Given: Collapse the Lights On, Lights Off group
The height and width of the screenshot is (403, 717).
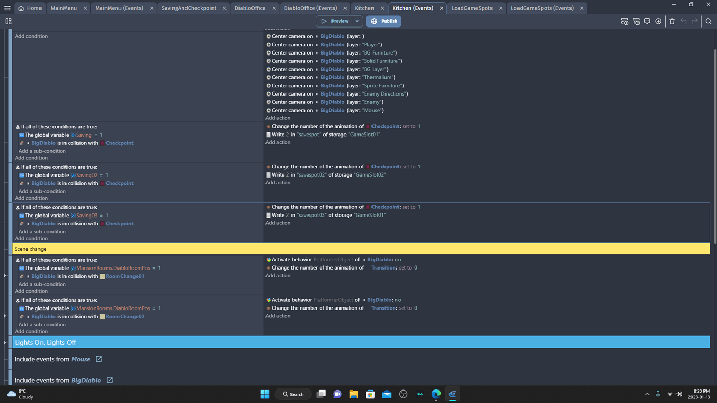Looking at the screenshot, I should coord(5,342).
